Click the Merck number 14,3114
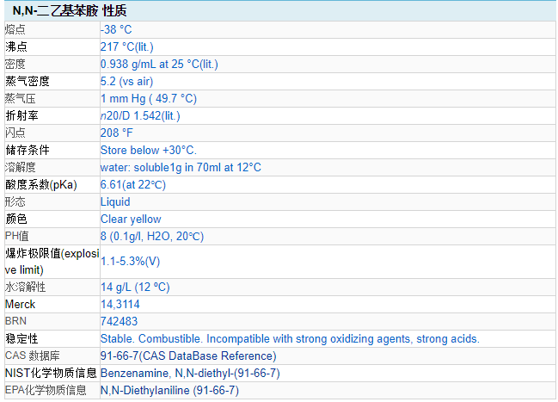This screenshot has width=558, height=402. tap(120, 304)
